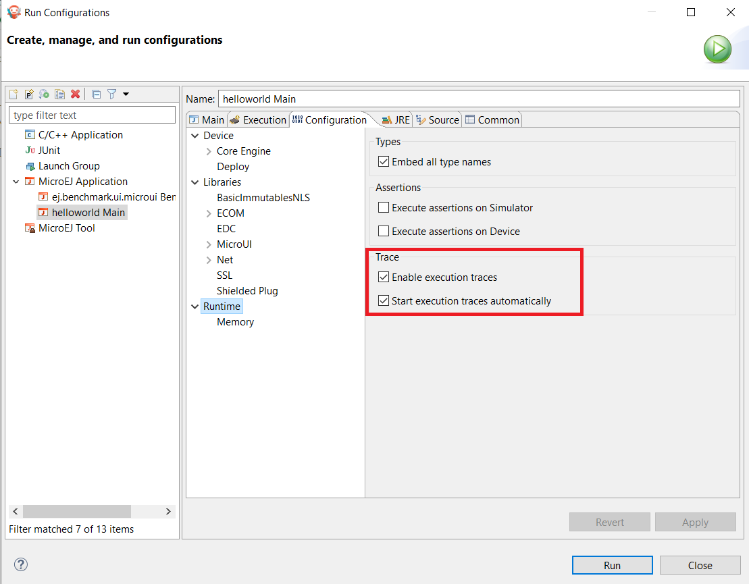Uncheck Embed all type names
749x584 pixels.
tap(384, 162)
